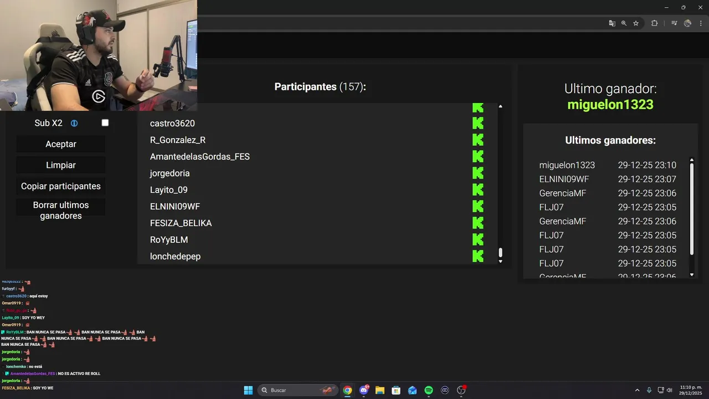
Task: Click the Kick icon beside jorgedoria
Action: pos(477,173)
